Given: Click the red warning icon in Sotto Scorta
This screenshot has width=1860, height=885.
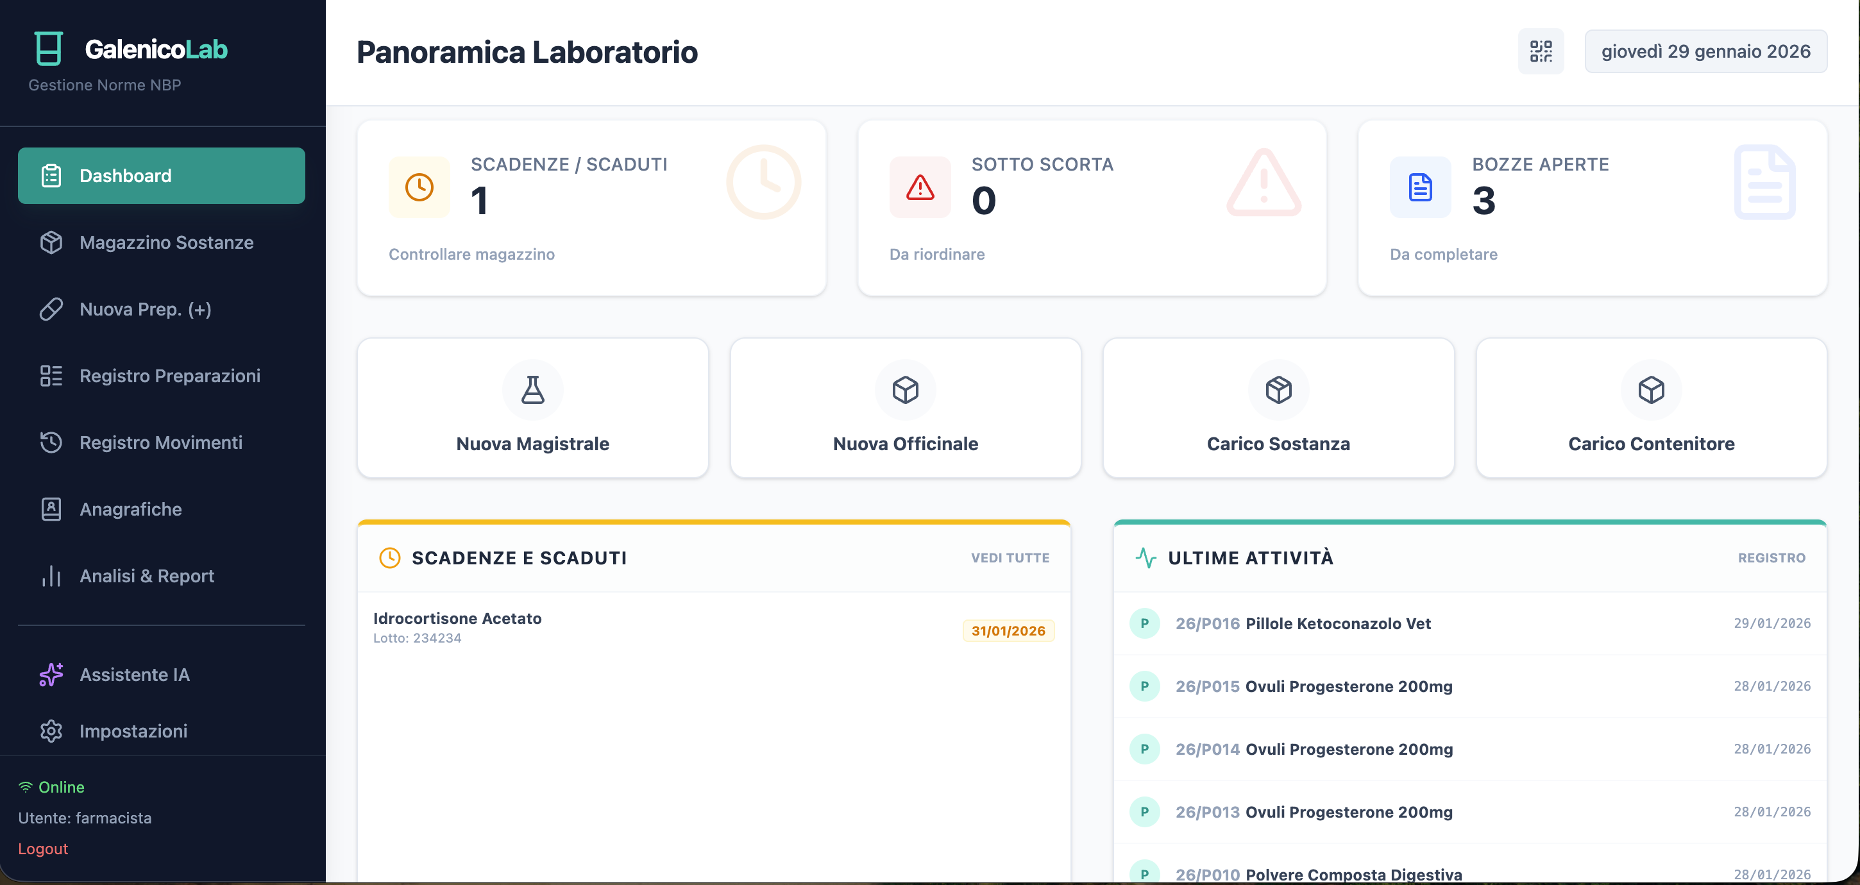Looking at the screenshot, I should click(919, 187).
